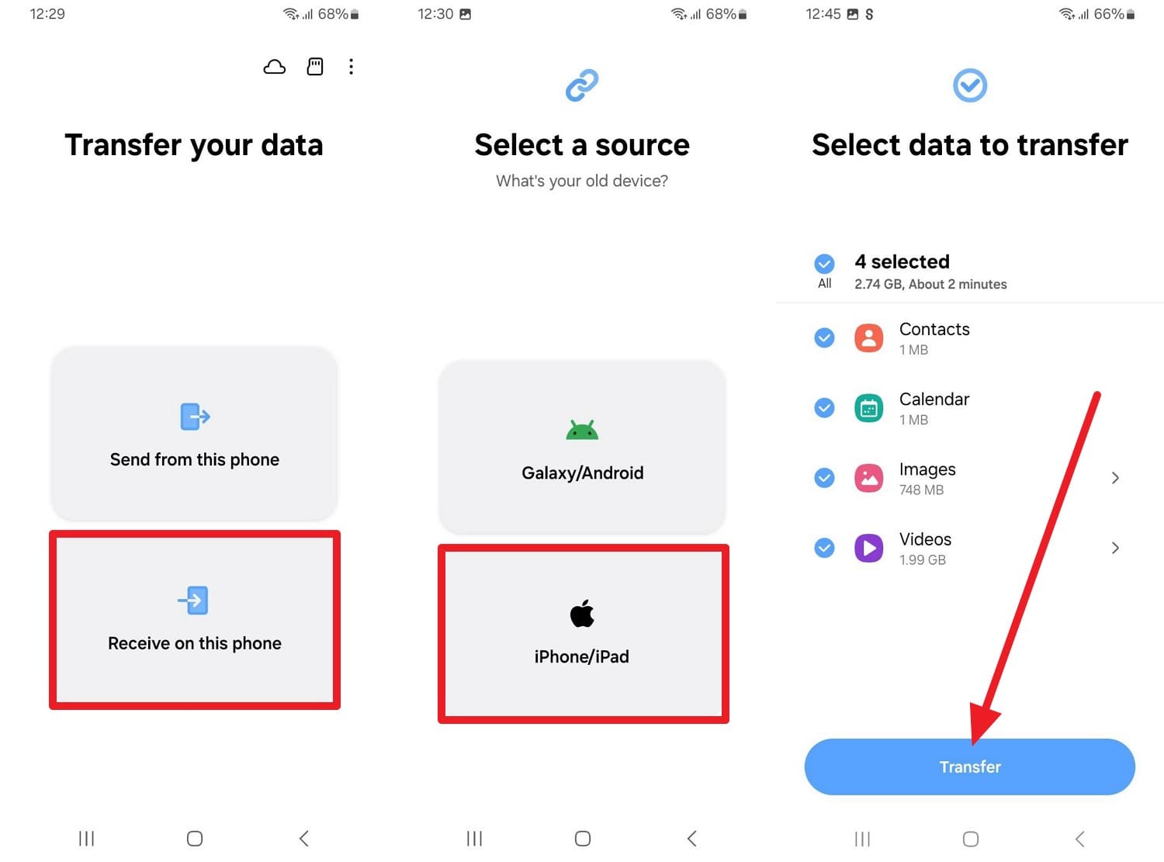
Task: Choose iPhone/iPad as source
Action: [583, 633]
